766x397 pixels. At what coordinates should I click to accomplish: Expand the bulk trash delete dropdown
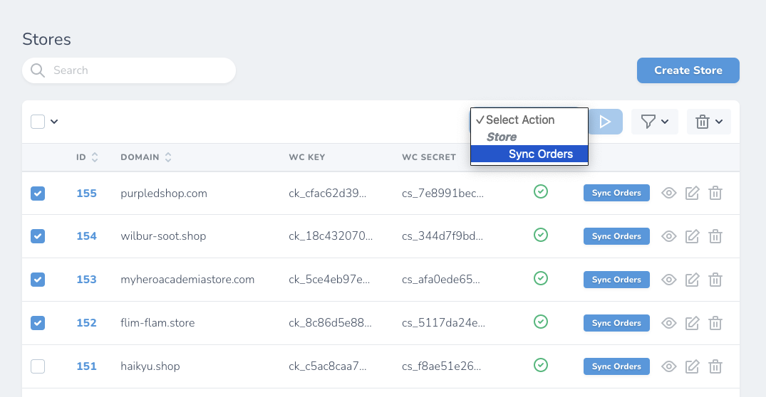708,122
